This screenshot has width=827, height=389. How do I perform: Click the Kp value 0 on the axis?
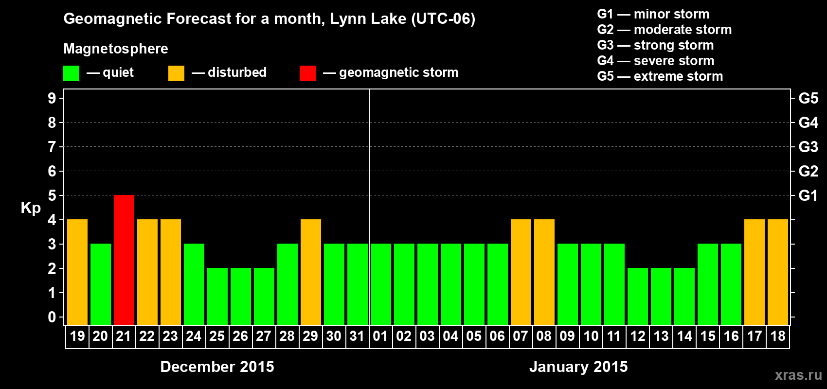pyautogui.click(x=52, y=317)
